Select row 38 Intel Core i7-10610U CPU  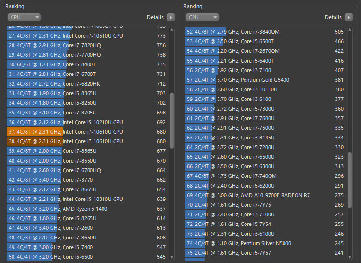[x=88, y=141]
